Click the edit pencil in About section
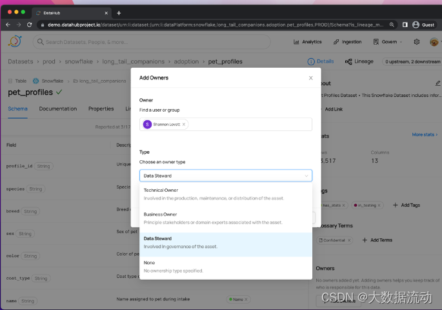Screen dimensions: 442x310 click(437, 83)
